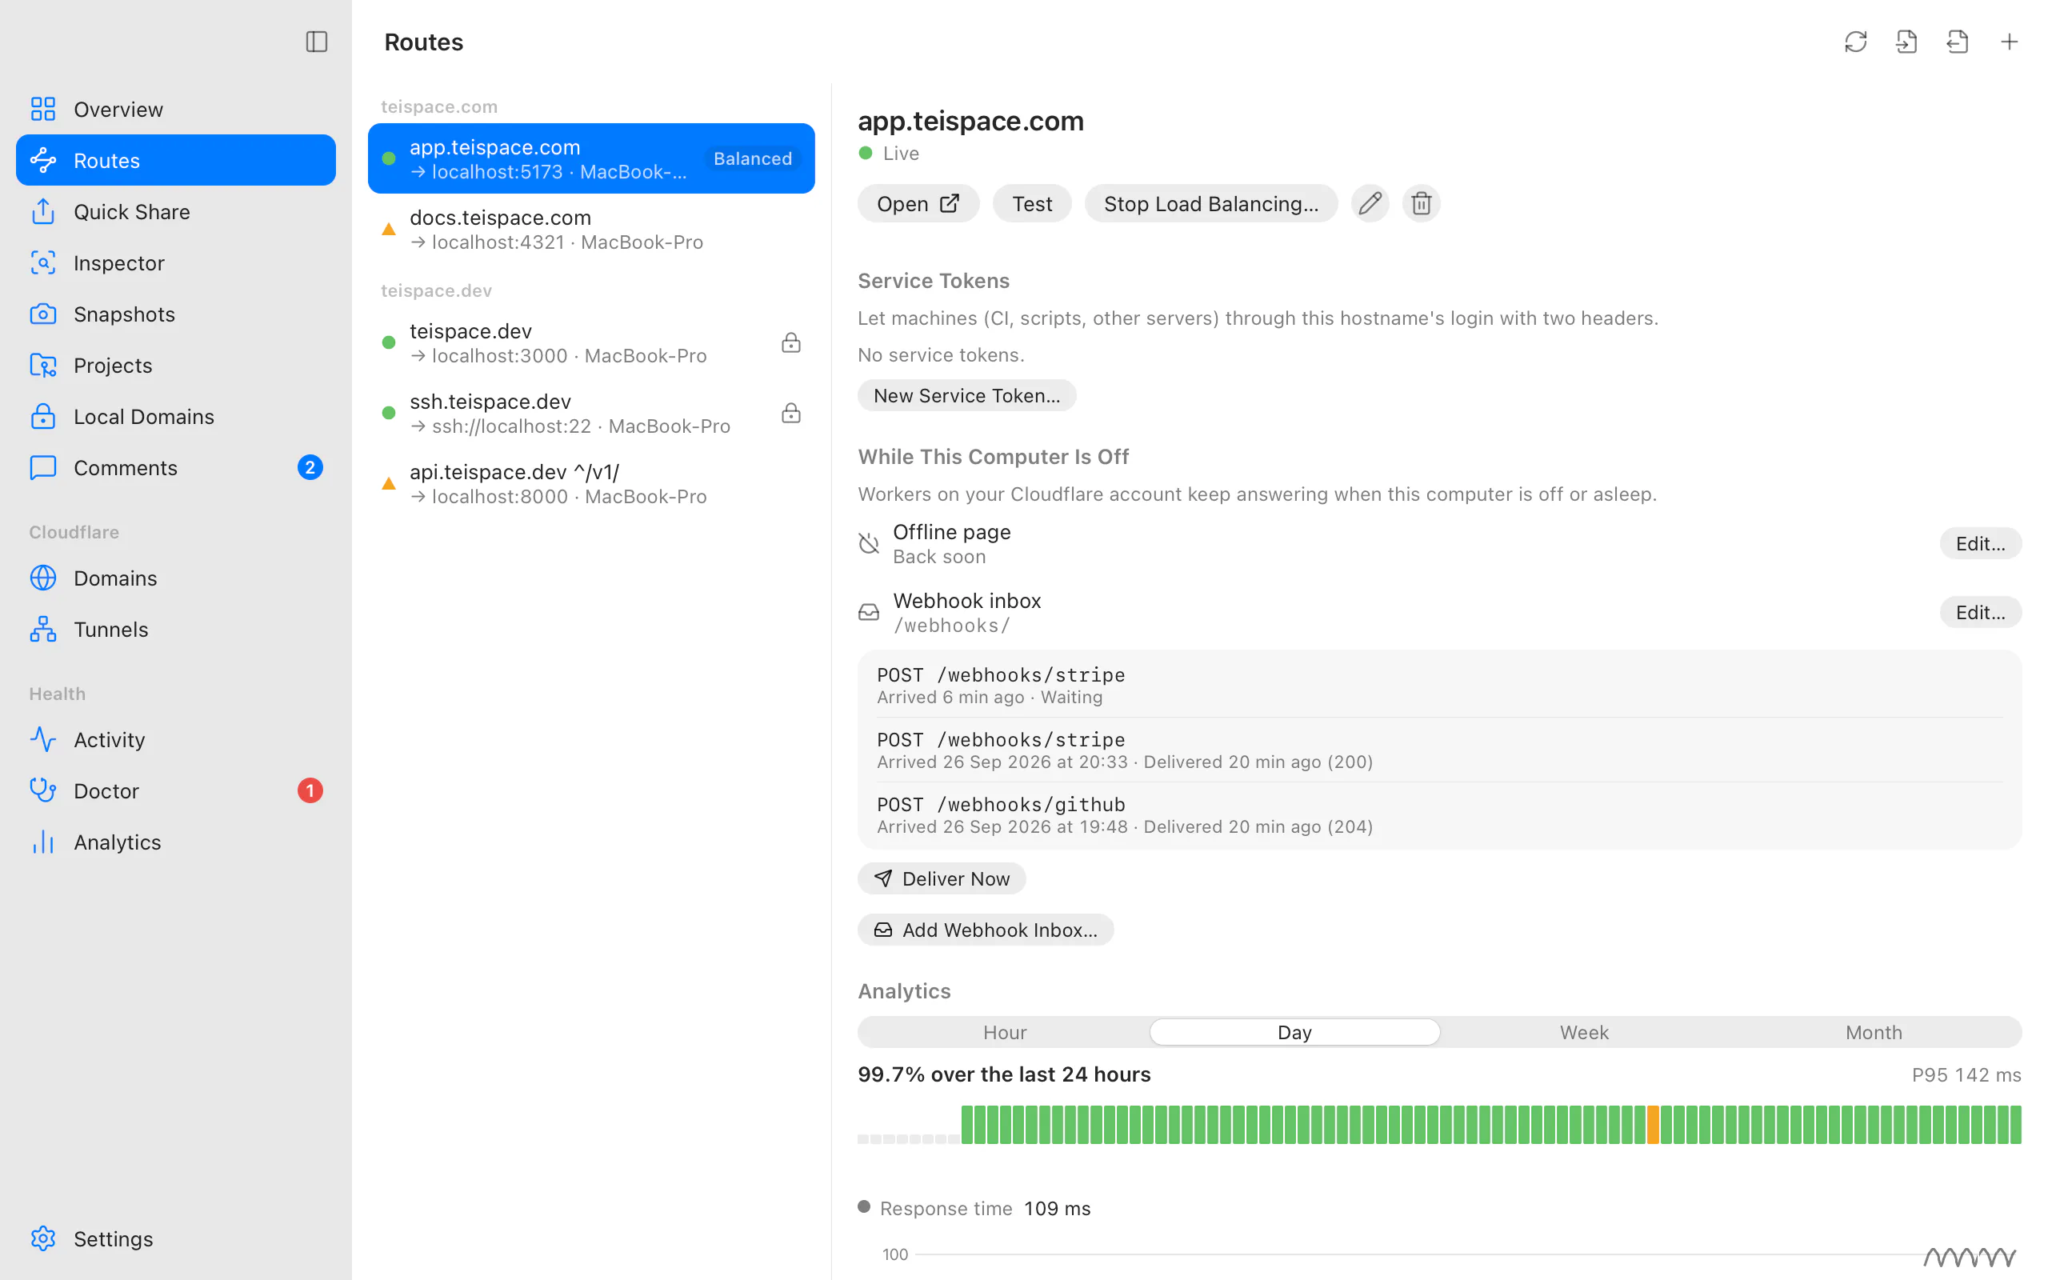
Task: Open Tunnels section
Action: pyautogui.click(x=176, y=629)
